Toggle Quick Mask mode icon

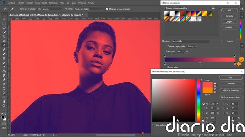(4, 124)
